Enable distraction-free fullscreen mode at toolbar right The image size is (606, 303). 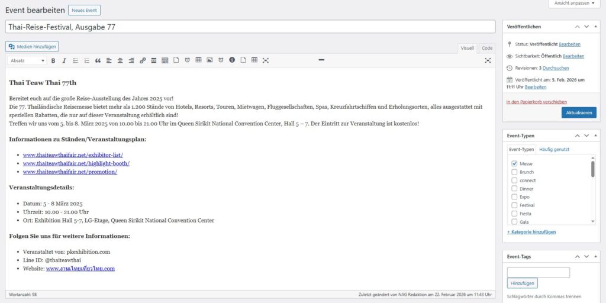[x=488, y=60]
